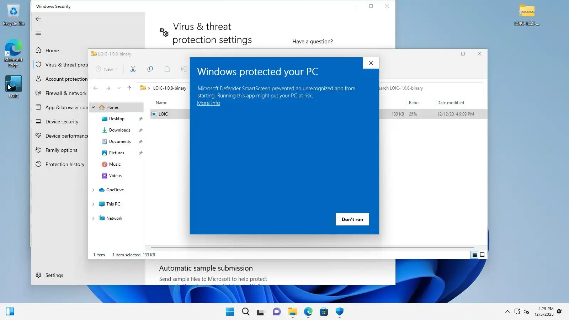569x320 pixels.
Task: Sort files by Ratio column header
Action: tap(414, 103)
